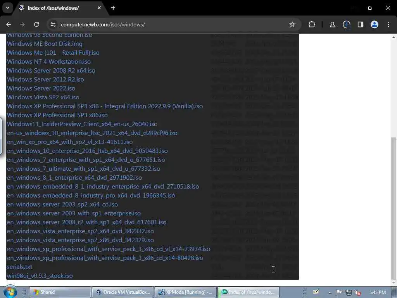Open Windows NT 4 Workstation.iso link
This screenshot has height=298, width=397.
[x=49, y=61]
